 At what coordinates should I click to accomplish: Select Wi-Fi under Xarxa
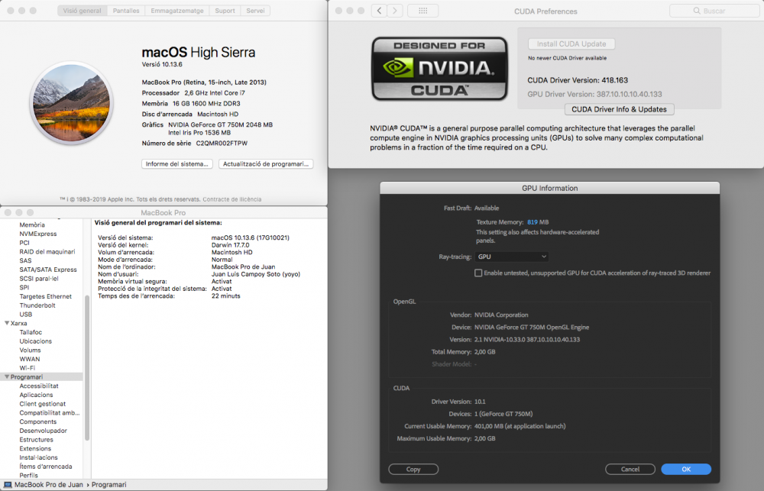(x=28, y=368)
